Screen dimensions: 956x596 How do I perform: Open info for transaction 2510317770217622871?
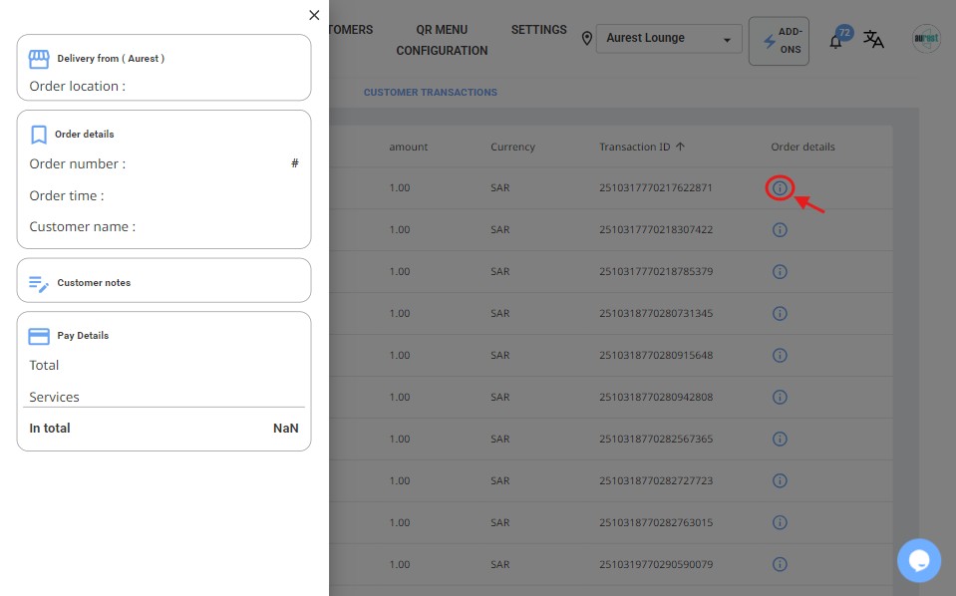(x=780, y=187)
